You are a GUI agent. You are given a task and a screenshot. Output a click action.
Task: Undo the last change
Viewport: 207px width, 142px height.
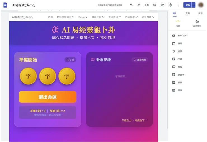pos(131,5)
